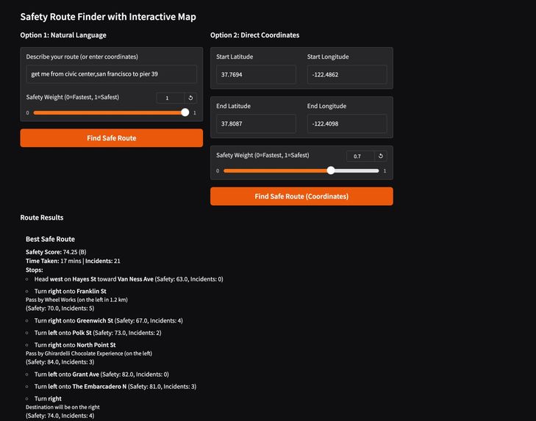Click the Describe your route field label

coord(82,57)
